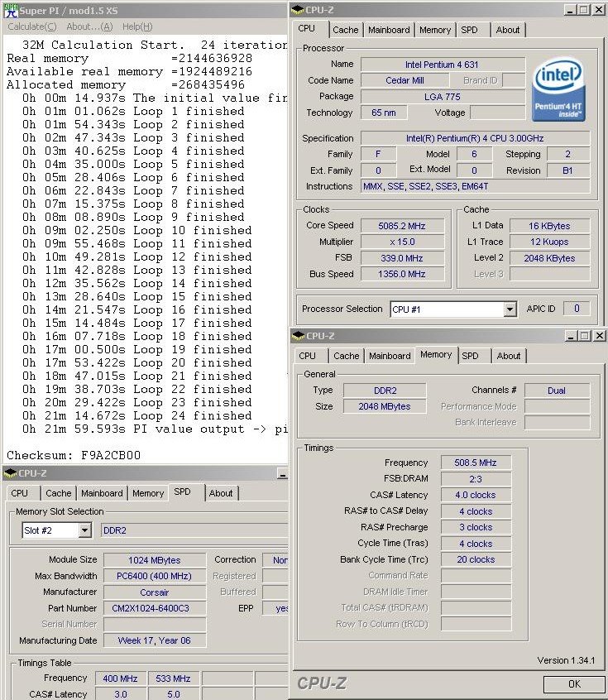This screenshot has height=700, width=608.
Task: Click the Timings Table 533 MHz frequency cell
Action: tap(173, 678)
